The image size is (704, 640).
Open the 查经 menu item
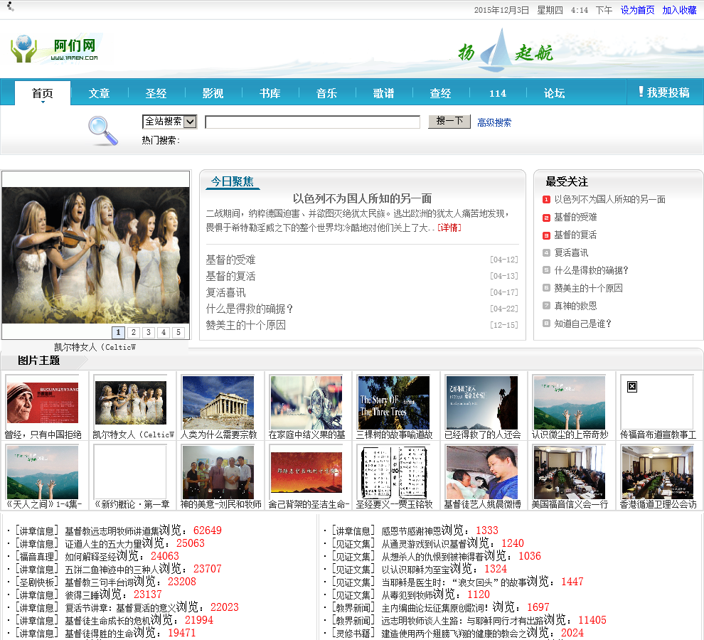(440, 93)
